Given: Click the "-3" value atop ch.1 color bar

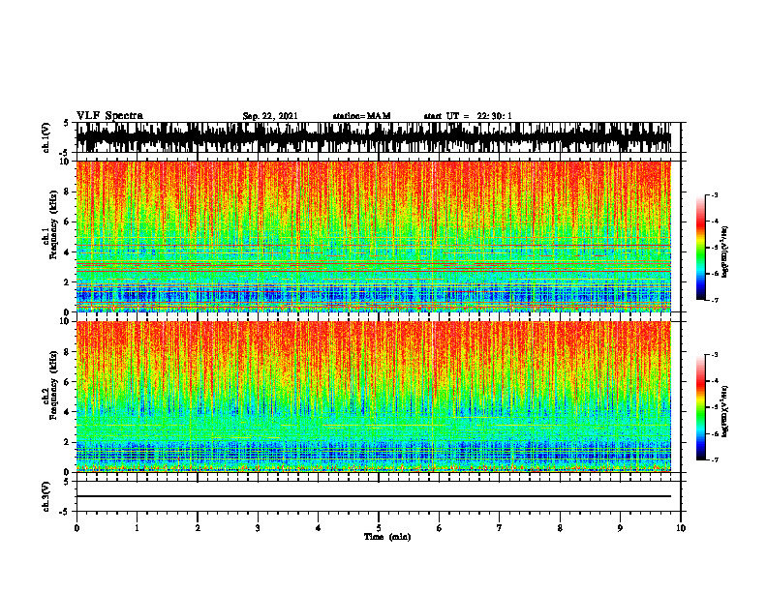Looking at the screenshot, I should [715, 195].
